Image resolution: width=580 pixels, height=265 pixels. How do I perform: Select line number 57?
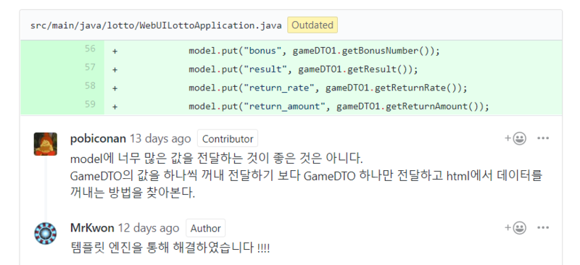pyautogui.click(x=90, y=67)
